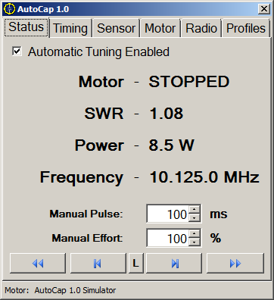Toggle the Automatic Tuning Enabled checkbox
The image size is (274, 300).
pos(17,52)
